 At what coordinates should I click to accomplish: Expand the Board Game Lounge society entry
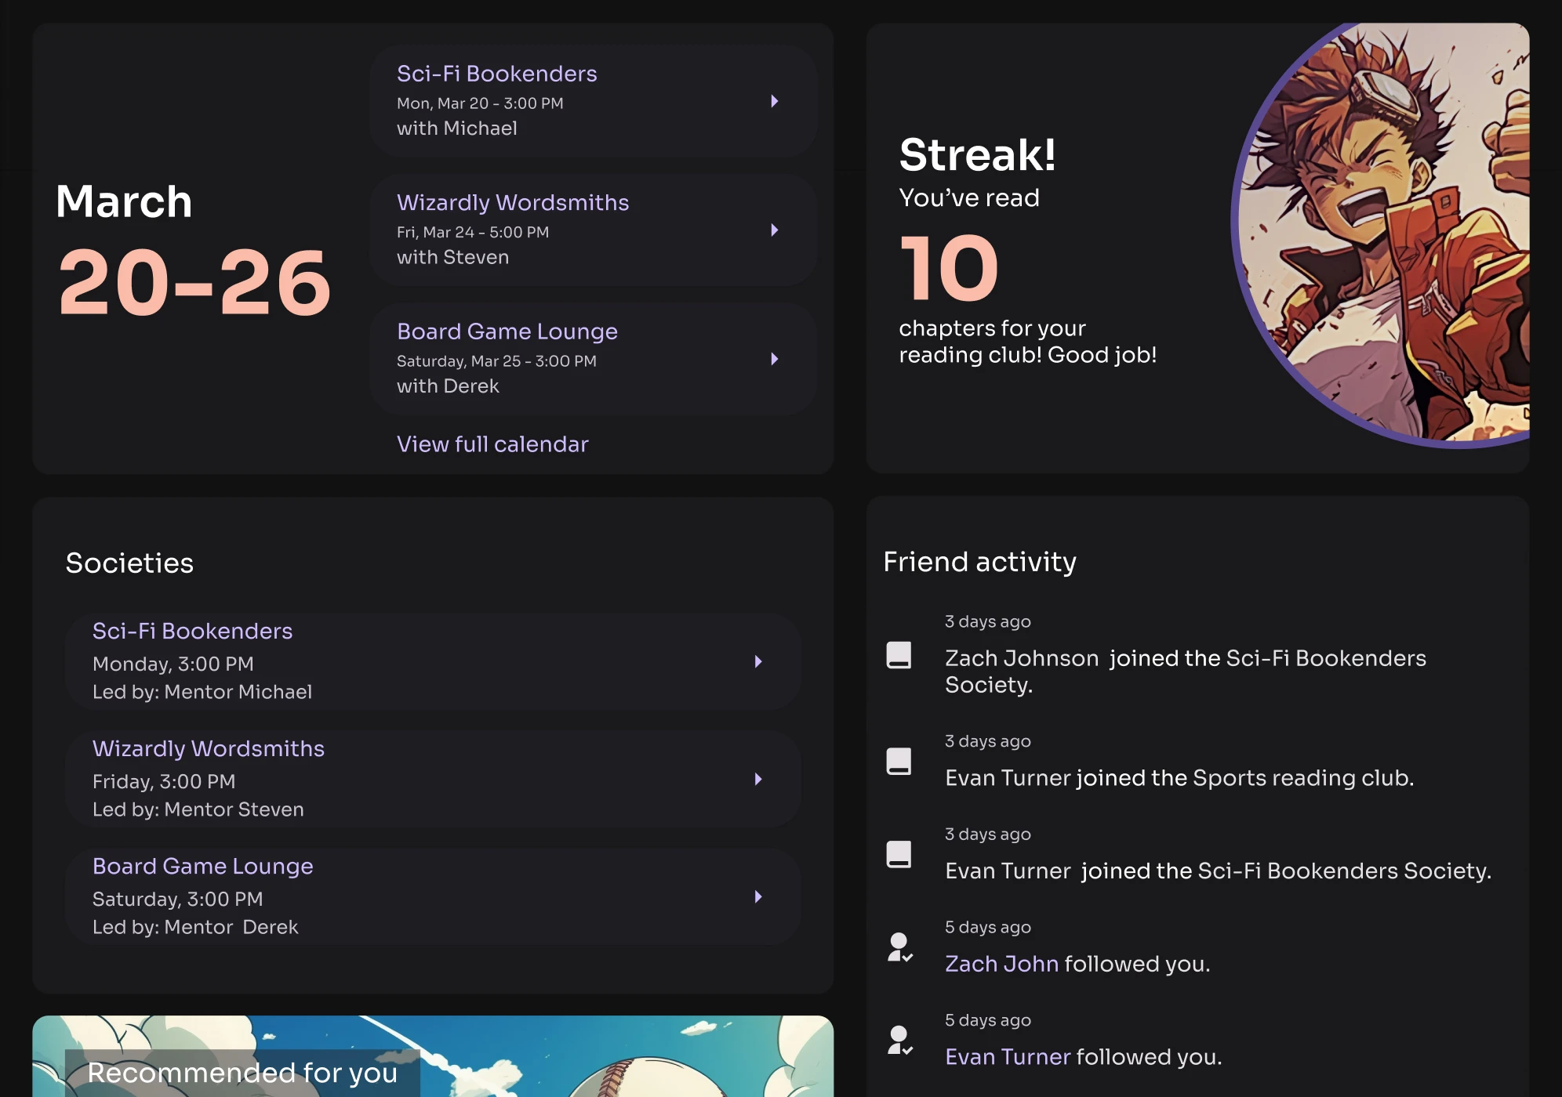757,897
